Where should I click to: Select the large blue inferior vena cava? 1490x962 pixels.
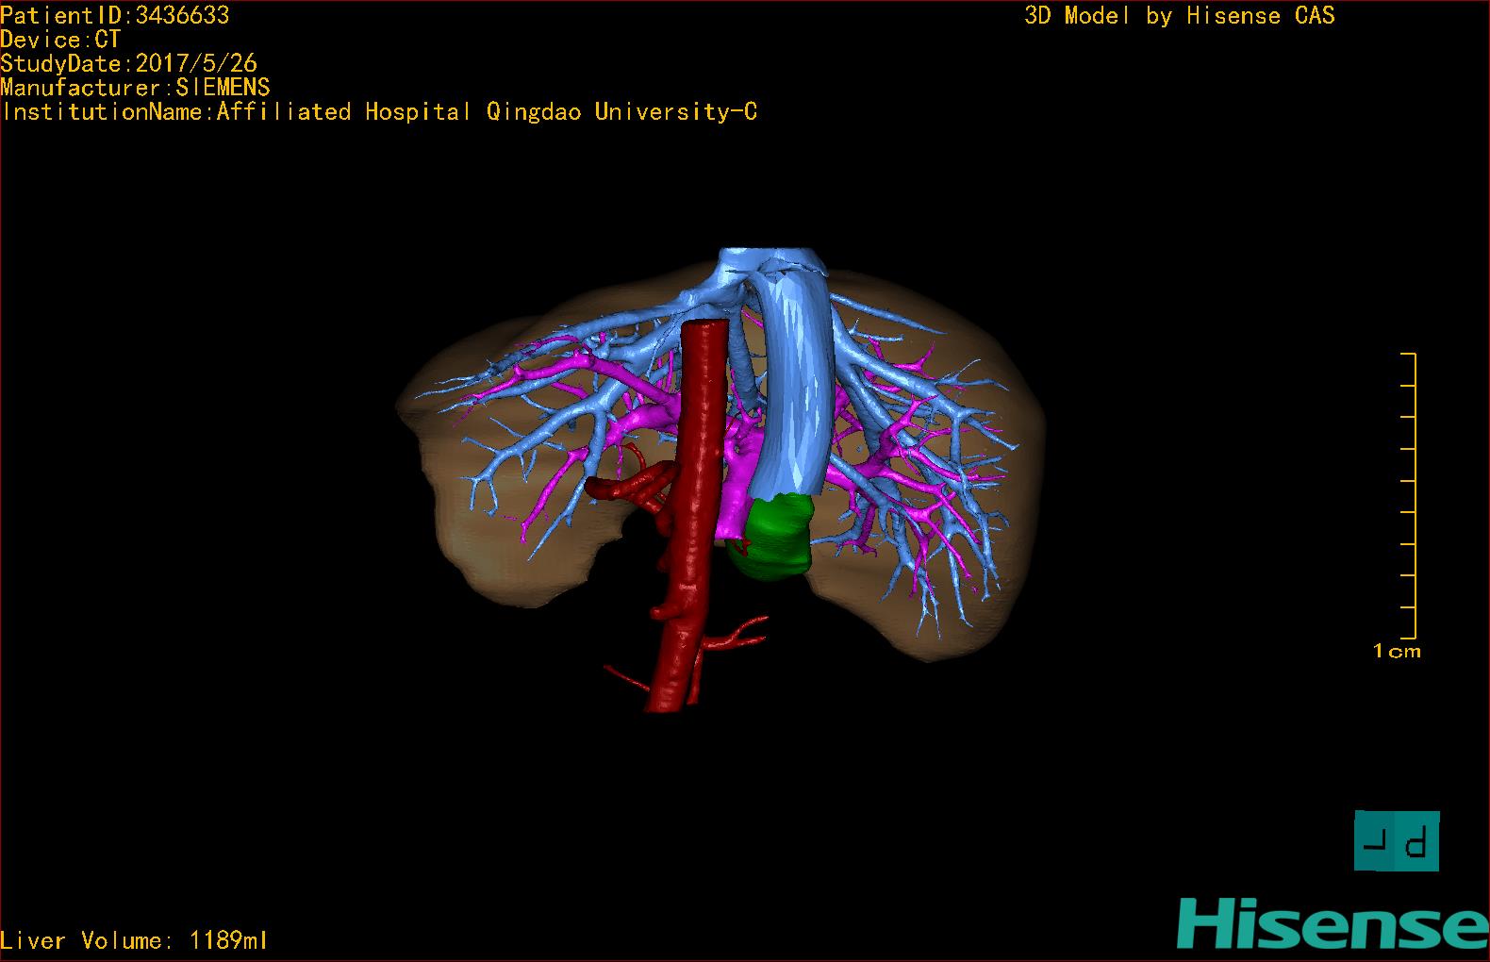(795, 396)
